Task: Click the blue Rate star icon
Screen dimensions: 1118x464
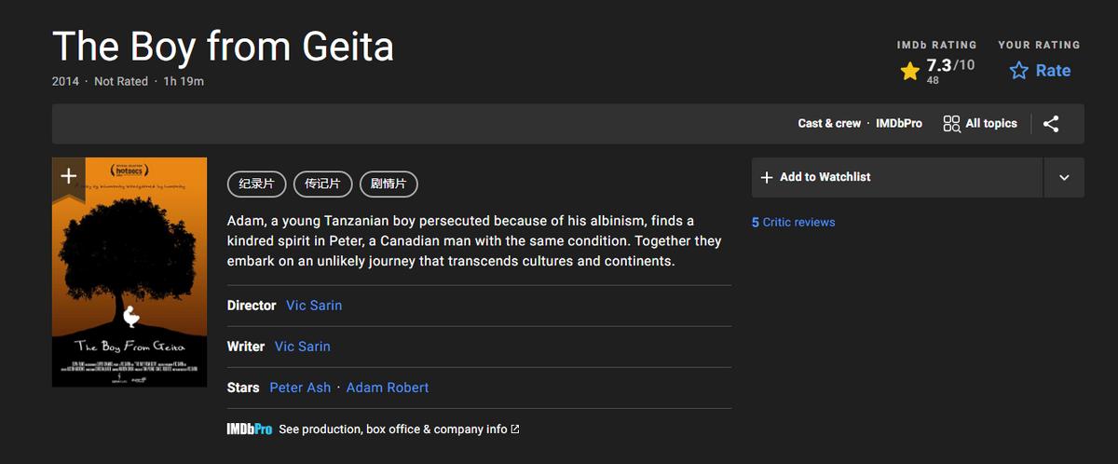Action: pyautogui.click(x=1019, y=71)
